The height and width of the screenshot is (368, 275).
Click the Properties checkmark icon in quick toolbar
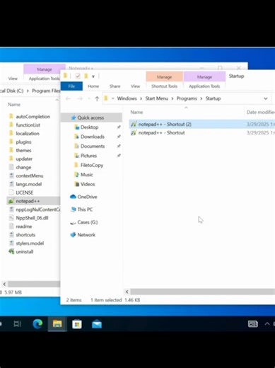pyautogui.click(x=78, y=76)
